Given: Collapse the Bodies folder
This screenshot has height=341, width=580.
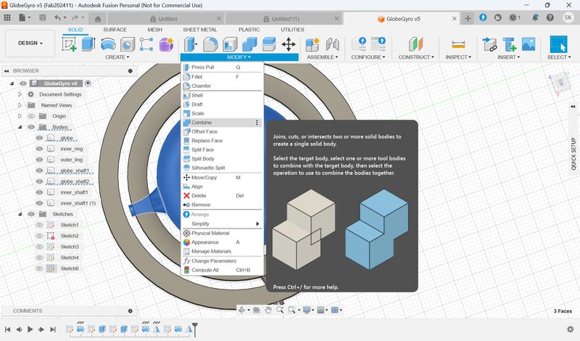Looking at the screenshot, I should (20, 127).
